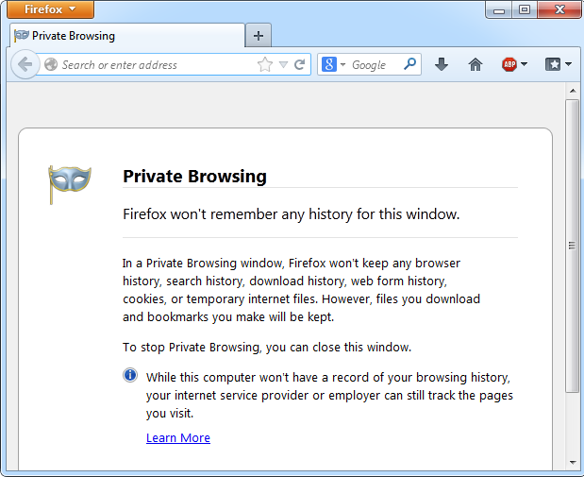Run search with the magnifying glass icon

pyautogui.click(x=410, y=64)
